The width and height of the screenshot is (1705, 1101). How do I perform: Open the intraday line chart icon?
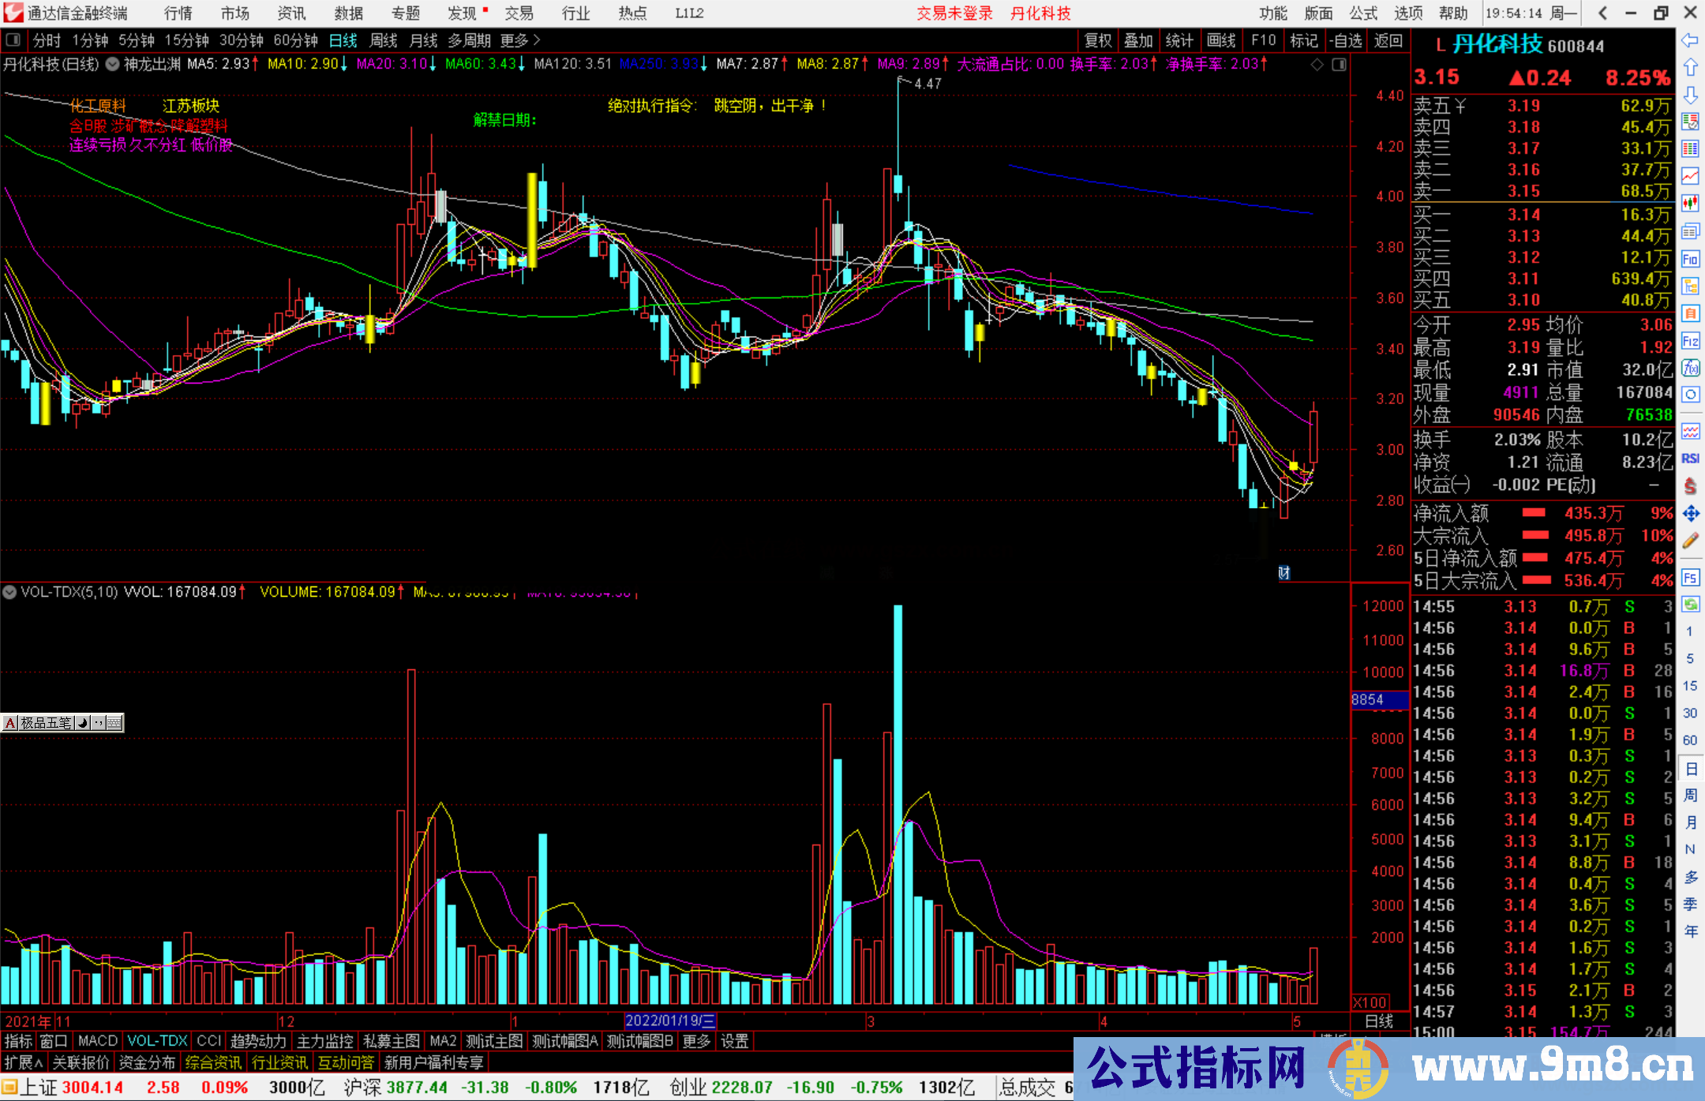[1690, 176]
